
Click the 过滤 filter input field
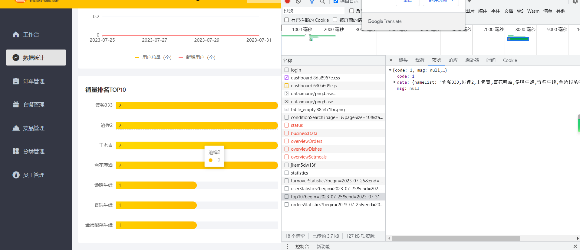coord(314,11)
